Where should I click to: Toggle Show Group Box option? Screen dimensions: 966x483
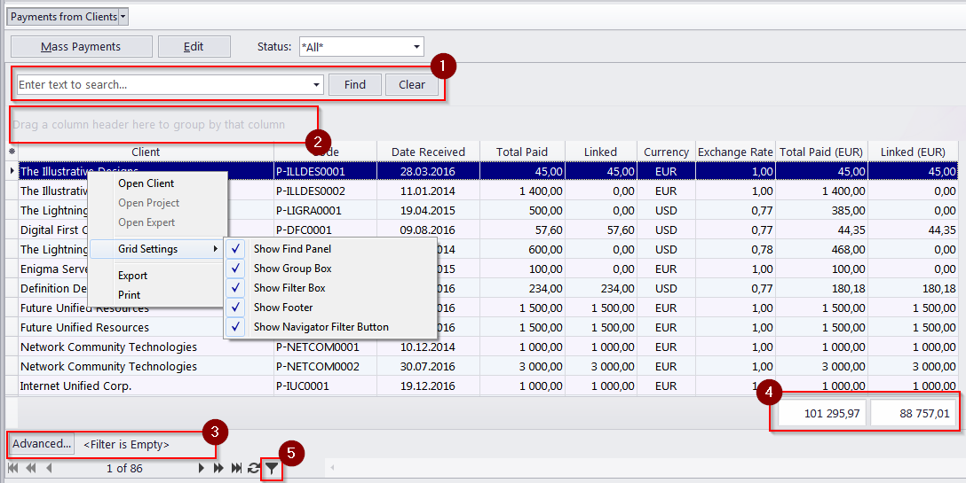(331, 269)
